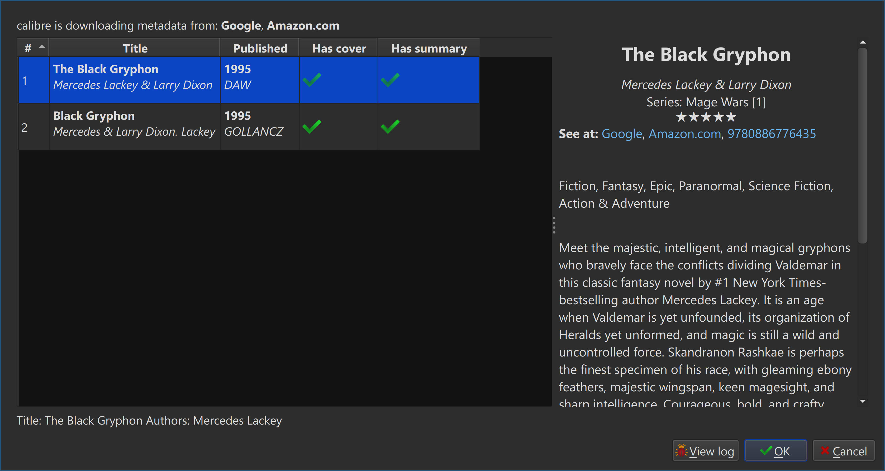Click summary checkmark for The Black Gryphon row

390,80
